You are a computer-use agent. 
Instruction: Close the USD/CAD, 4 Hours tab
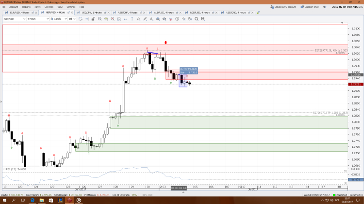point(252,13)
